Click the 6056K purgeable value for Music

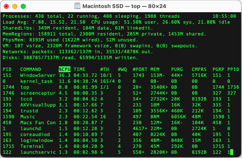click(178, 117)
